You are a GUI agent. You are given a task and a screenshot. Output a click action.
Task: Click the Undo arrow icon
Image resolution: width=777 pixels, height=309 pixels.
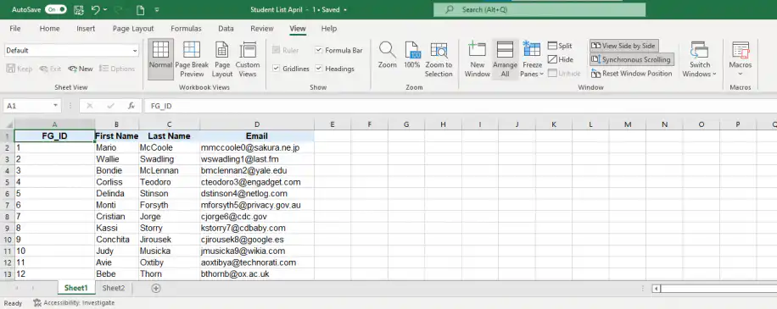coord(96,9)
